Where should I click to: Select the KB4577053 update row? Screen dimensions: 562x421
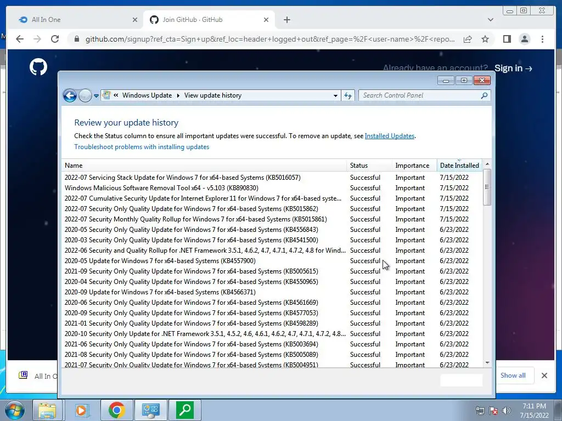point(272,313)
